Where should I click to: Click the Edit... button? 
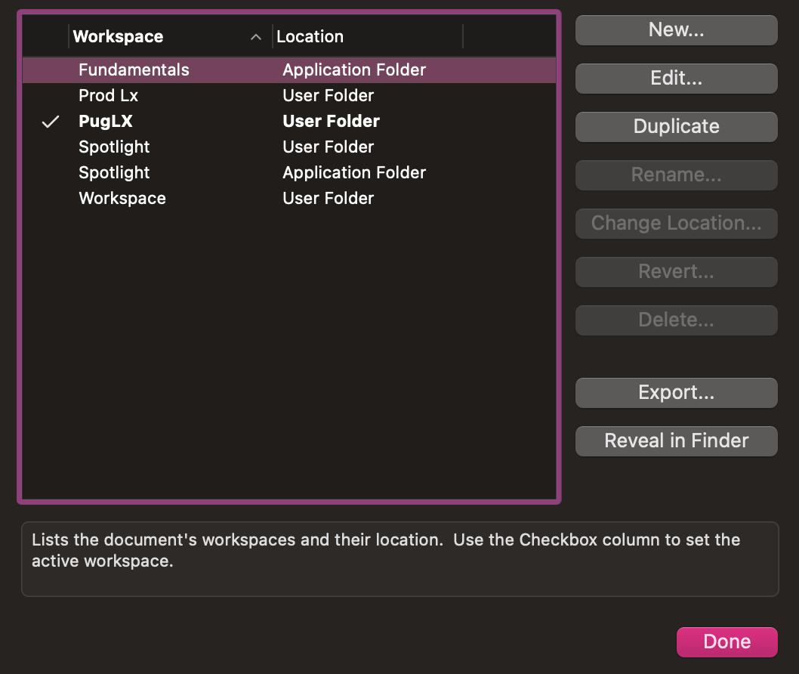pyautogui.click(x=675, y=78)
